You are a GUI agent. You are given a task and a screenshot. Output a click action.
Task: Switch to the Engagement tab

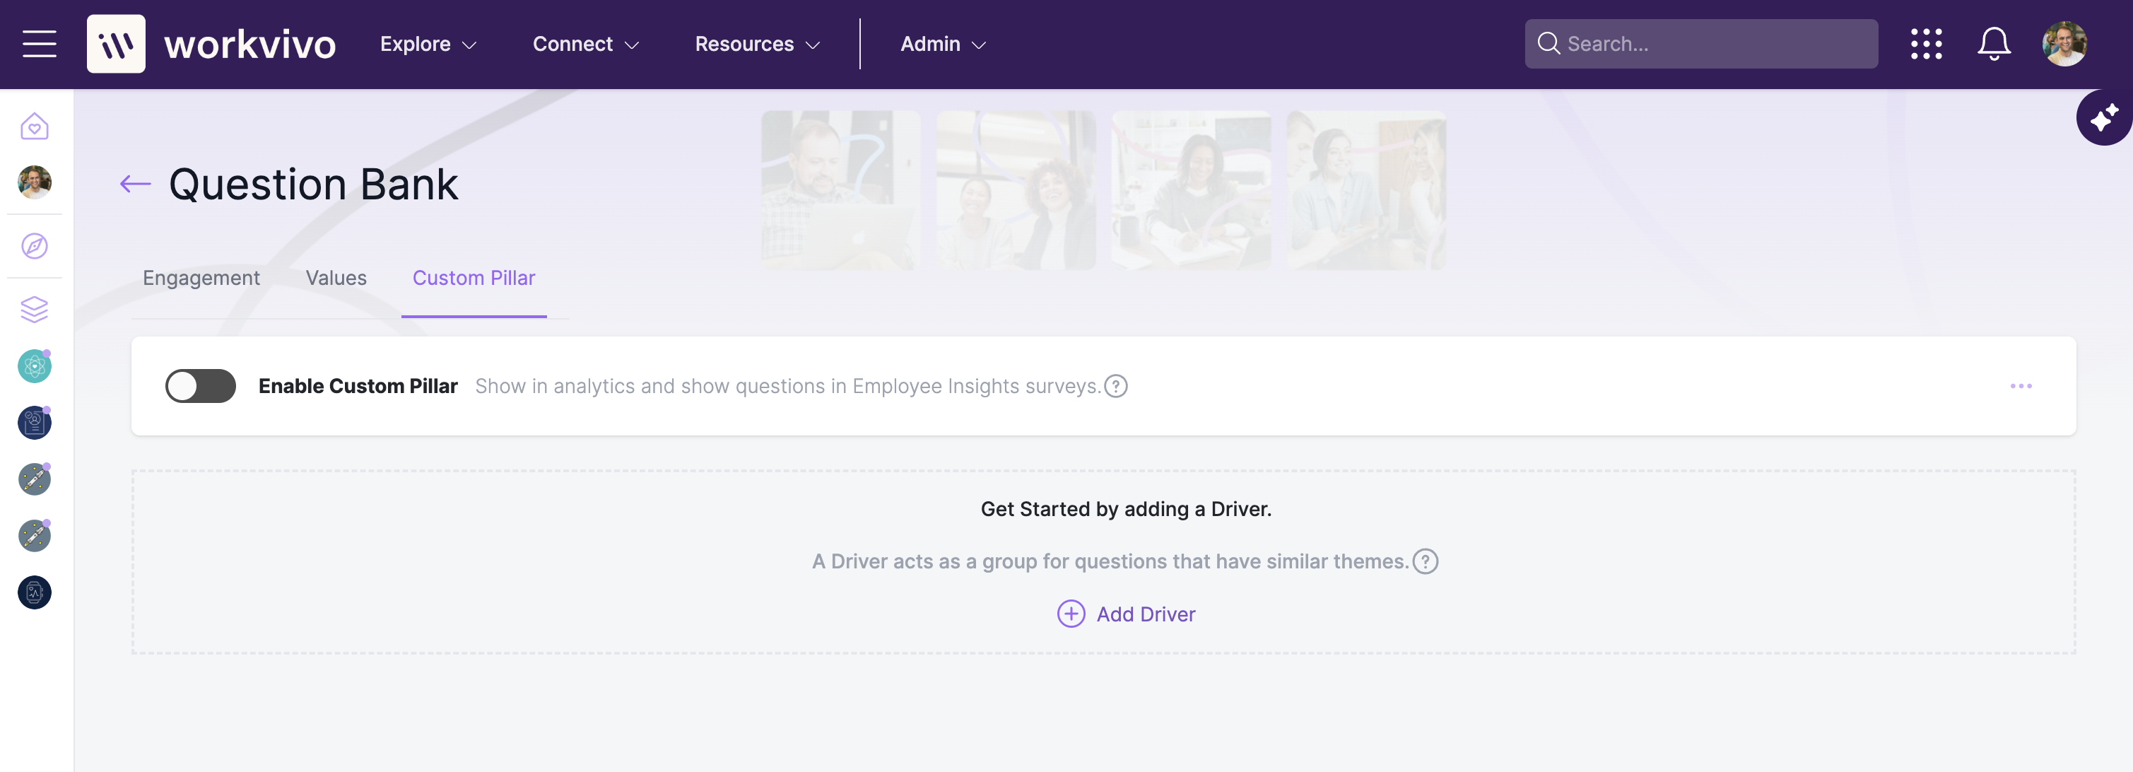tap(201, 279)
